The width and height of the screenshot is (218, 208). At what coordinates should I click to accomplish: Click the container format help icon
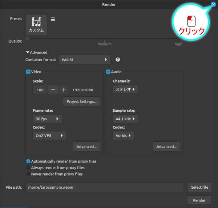(x=118, y=60)
